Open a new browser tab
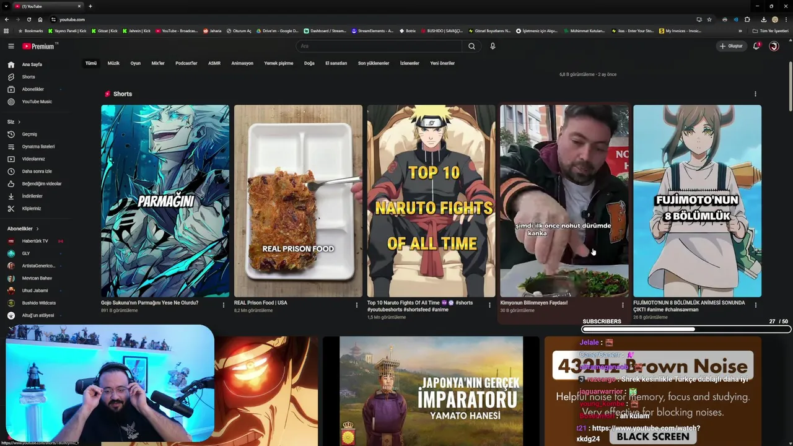Screen dimensions: 793x446 pos(90,6)
